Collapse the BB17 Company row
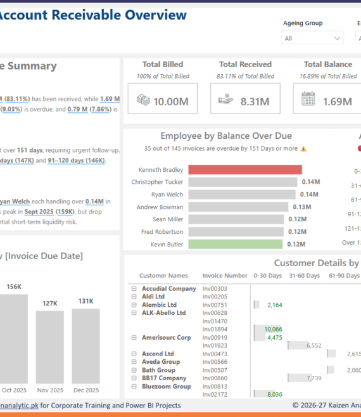The width and height of the screenshot is (361, 417). 134,378
